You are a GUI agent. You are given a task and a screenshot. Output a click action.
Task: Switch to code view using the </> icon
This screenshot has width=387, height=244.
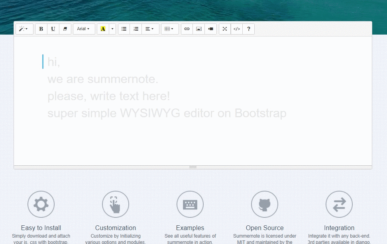click(x=236, y=29)
